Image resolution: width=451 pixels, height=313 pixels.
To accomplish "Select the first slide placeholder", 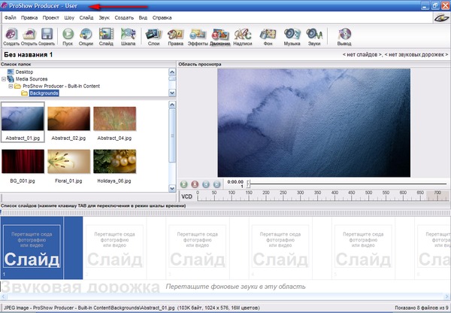I will [32, 248].
